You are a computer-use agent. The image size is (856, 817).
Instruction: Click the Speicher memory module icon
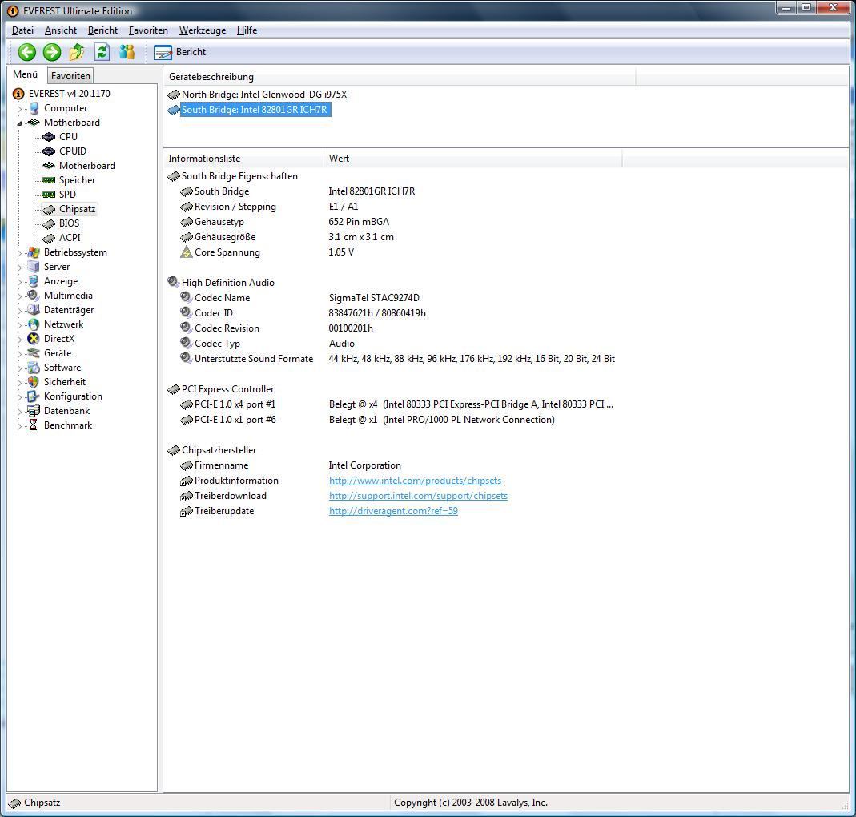point(49,180)
